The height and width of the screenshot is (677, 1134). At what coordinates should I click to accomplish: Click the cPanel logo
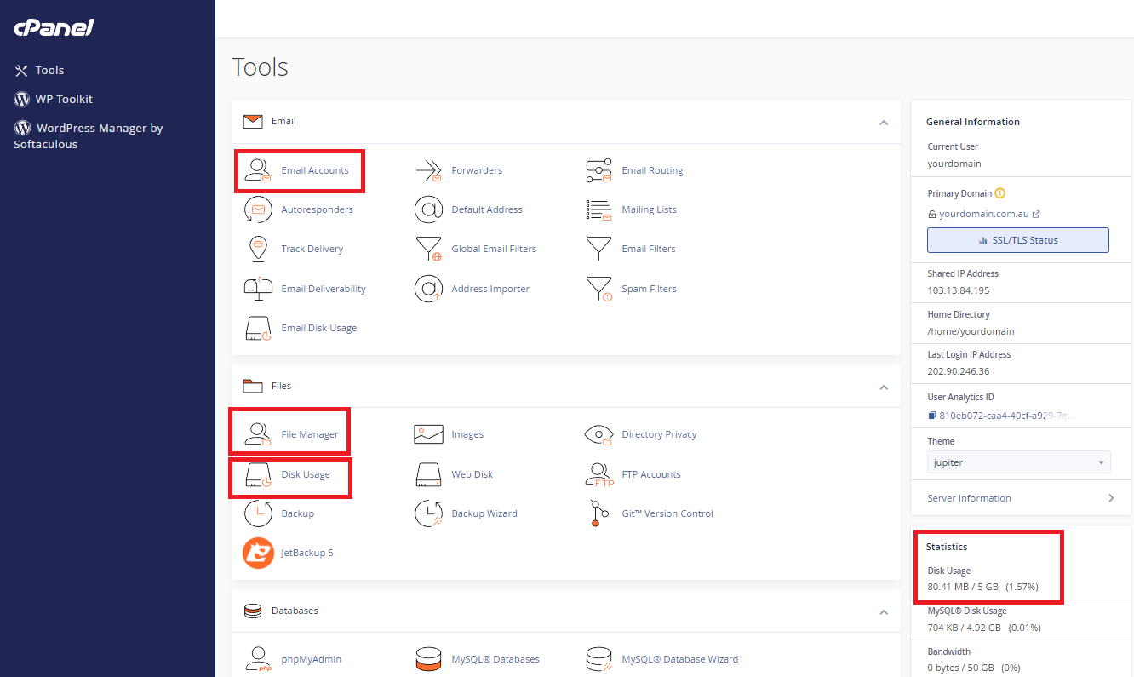coord(54,27)
